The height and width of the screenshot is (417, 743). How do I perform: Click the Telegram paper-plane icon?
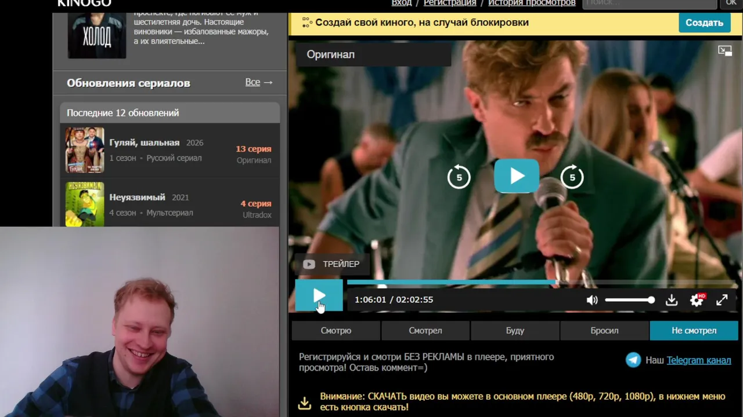point(633,360)
